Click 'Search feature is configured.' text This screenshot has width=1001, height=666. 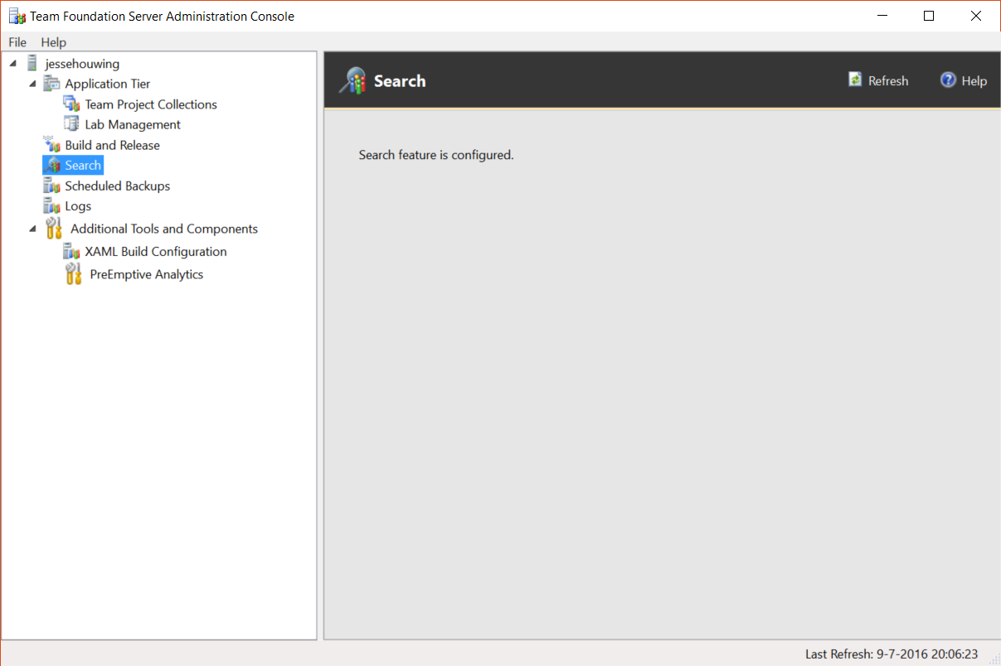(436, 155)
